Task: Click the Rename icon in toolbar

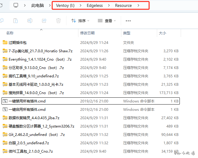Action: tap(30, 21)
